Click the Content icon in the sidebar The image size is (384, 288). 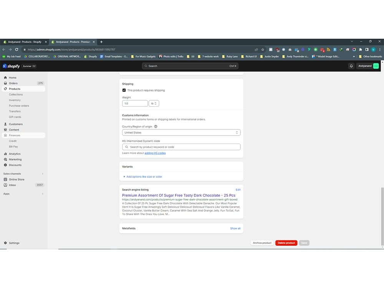pyautogui.click(x=5, y=130)
